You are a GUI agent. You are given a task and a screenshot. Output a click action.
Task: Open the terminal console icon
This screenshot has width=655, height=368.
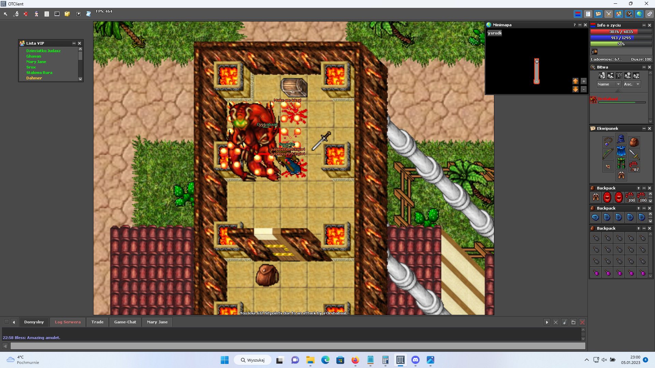pyautogui.click(x=57, y=14)
